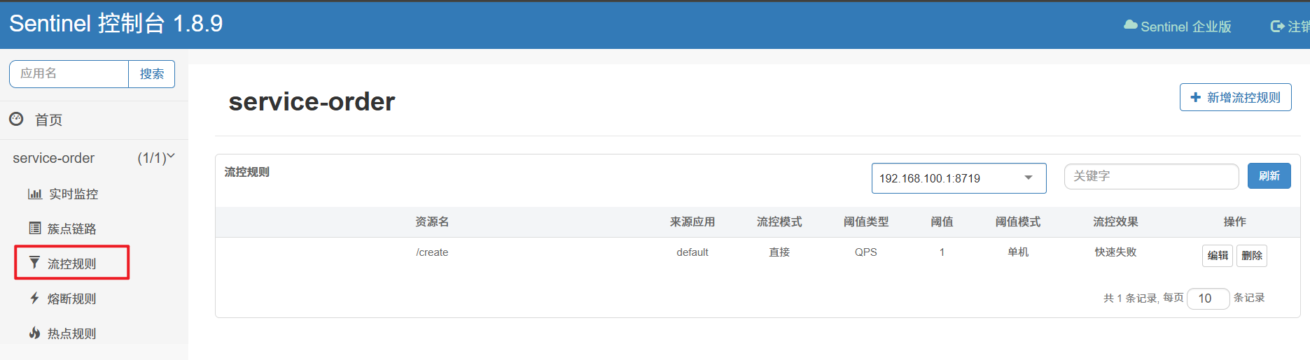Click the (1/1) machine count text

(x=151, y=158)
